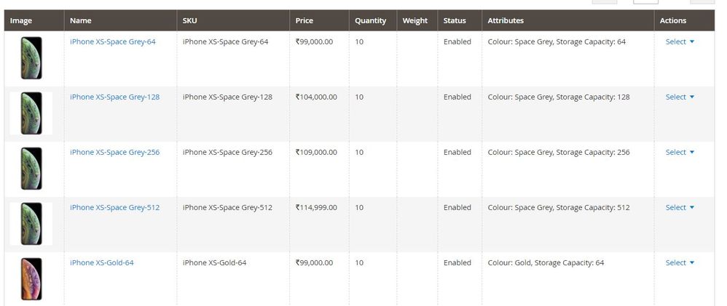Open the iPhone XS-Gold-64 product link

101,263
